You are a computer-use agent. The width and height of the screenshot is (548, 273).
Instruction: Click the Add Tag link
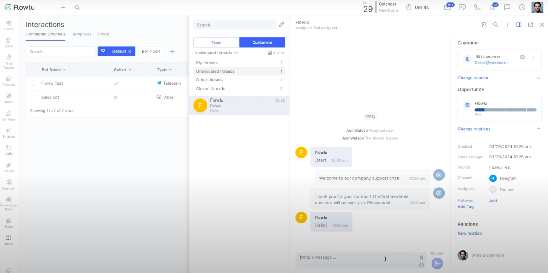pos(466,206)
